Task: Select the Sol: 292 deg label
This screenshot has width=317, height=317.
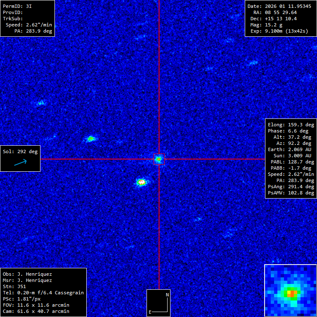Action: click(20, 151)
